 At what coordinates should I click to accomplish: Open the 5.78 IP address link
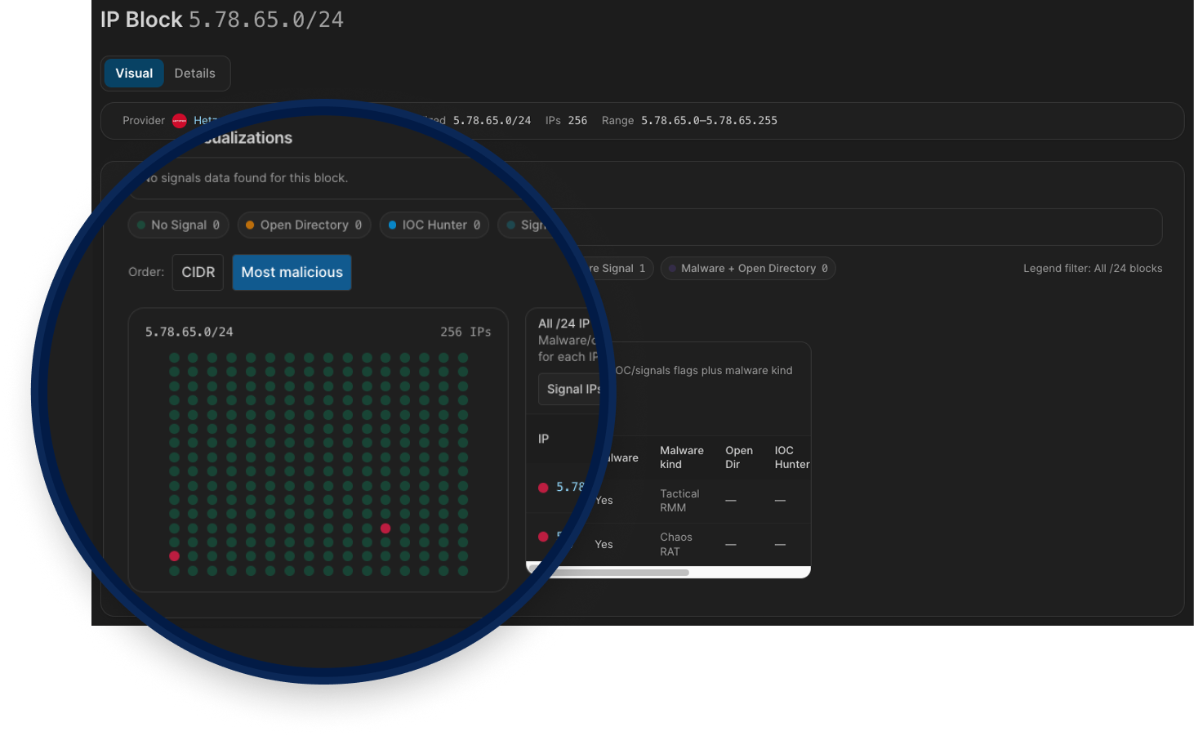click(570, 487)
